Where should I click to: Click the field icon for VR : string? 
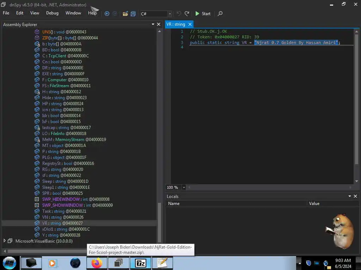[37, 223]
